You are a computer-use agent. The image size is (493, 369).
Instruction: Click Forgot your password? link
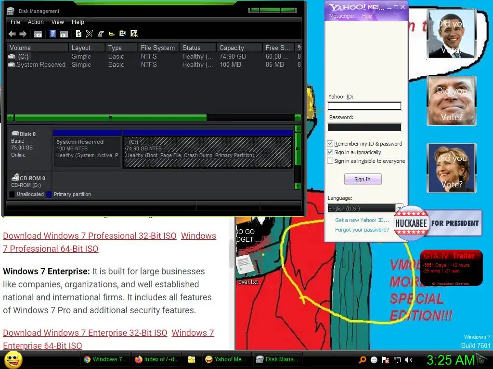pos(362,230)
